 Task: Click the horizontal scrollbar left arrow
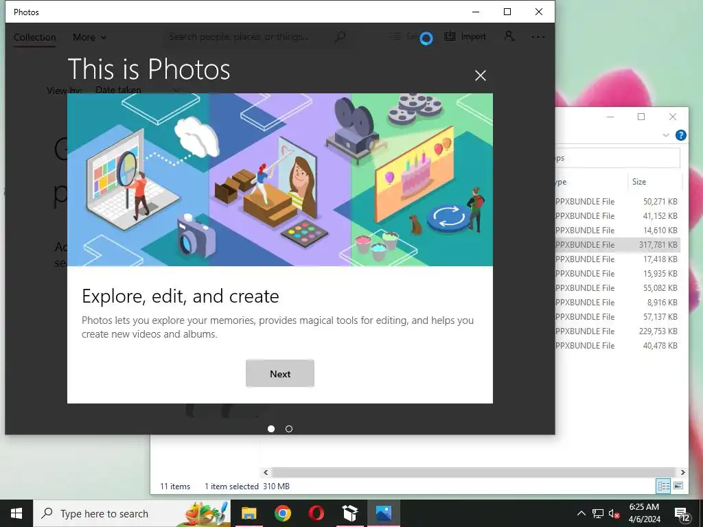click(x=266, y=472)
